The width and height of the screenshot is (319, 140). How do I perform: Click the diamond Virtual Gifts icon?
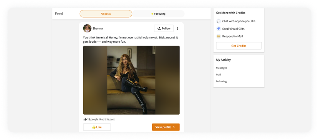coord(218,28)
